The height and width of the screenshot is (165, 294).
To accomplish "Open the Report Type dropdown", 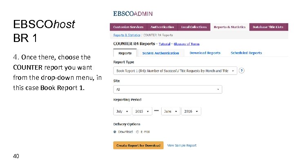I will (175, 71).
